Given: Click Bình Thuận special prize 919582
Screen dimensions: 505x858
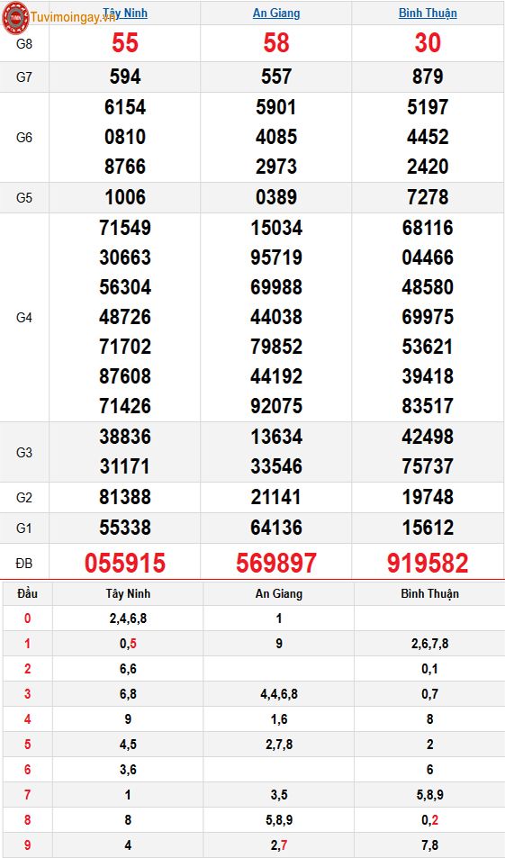Looking at the screenshot, I should [x=428, y=563].
